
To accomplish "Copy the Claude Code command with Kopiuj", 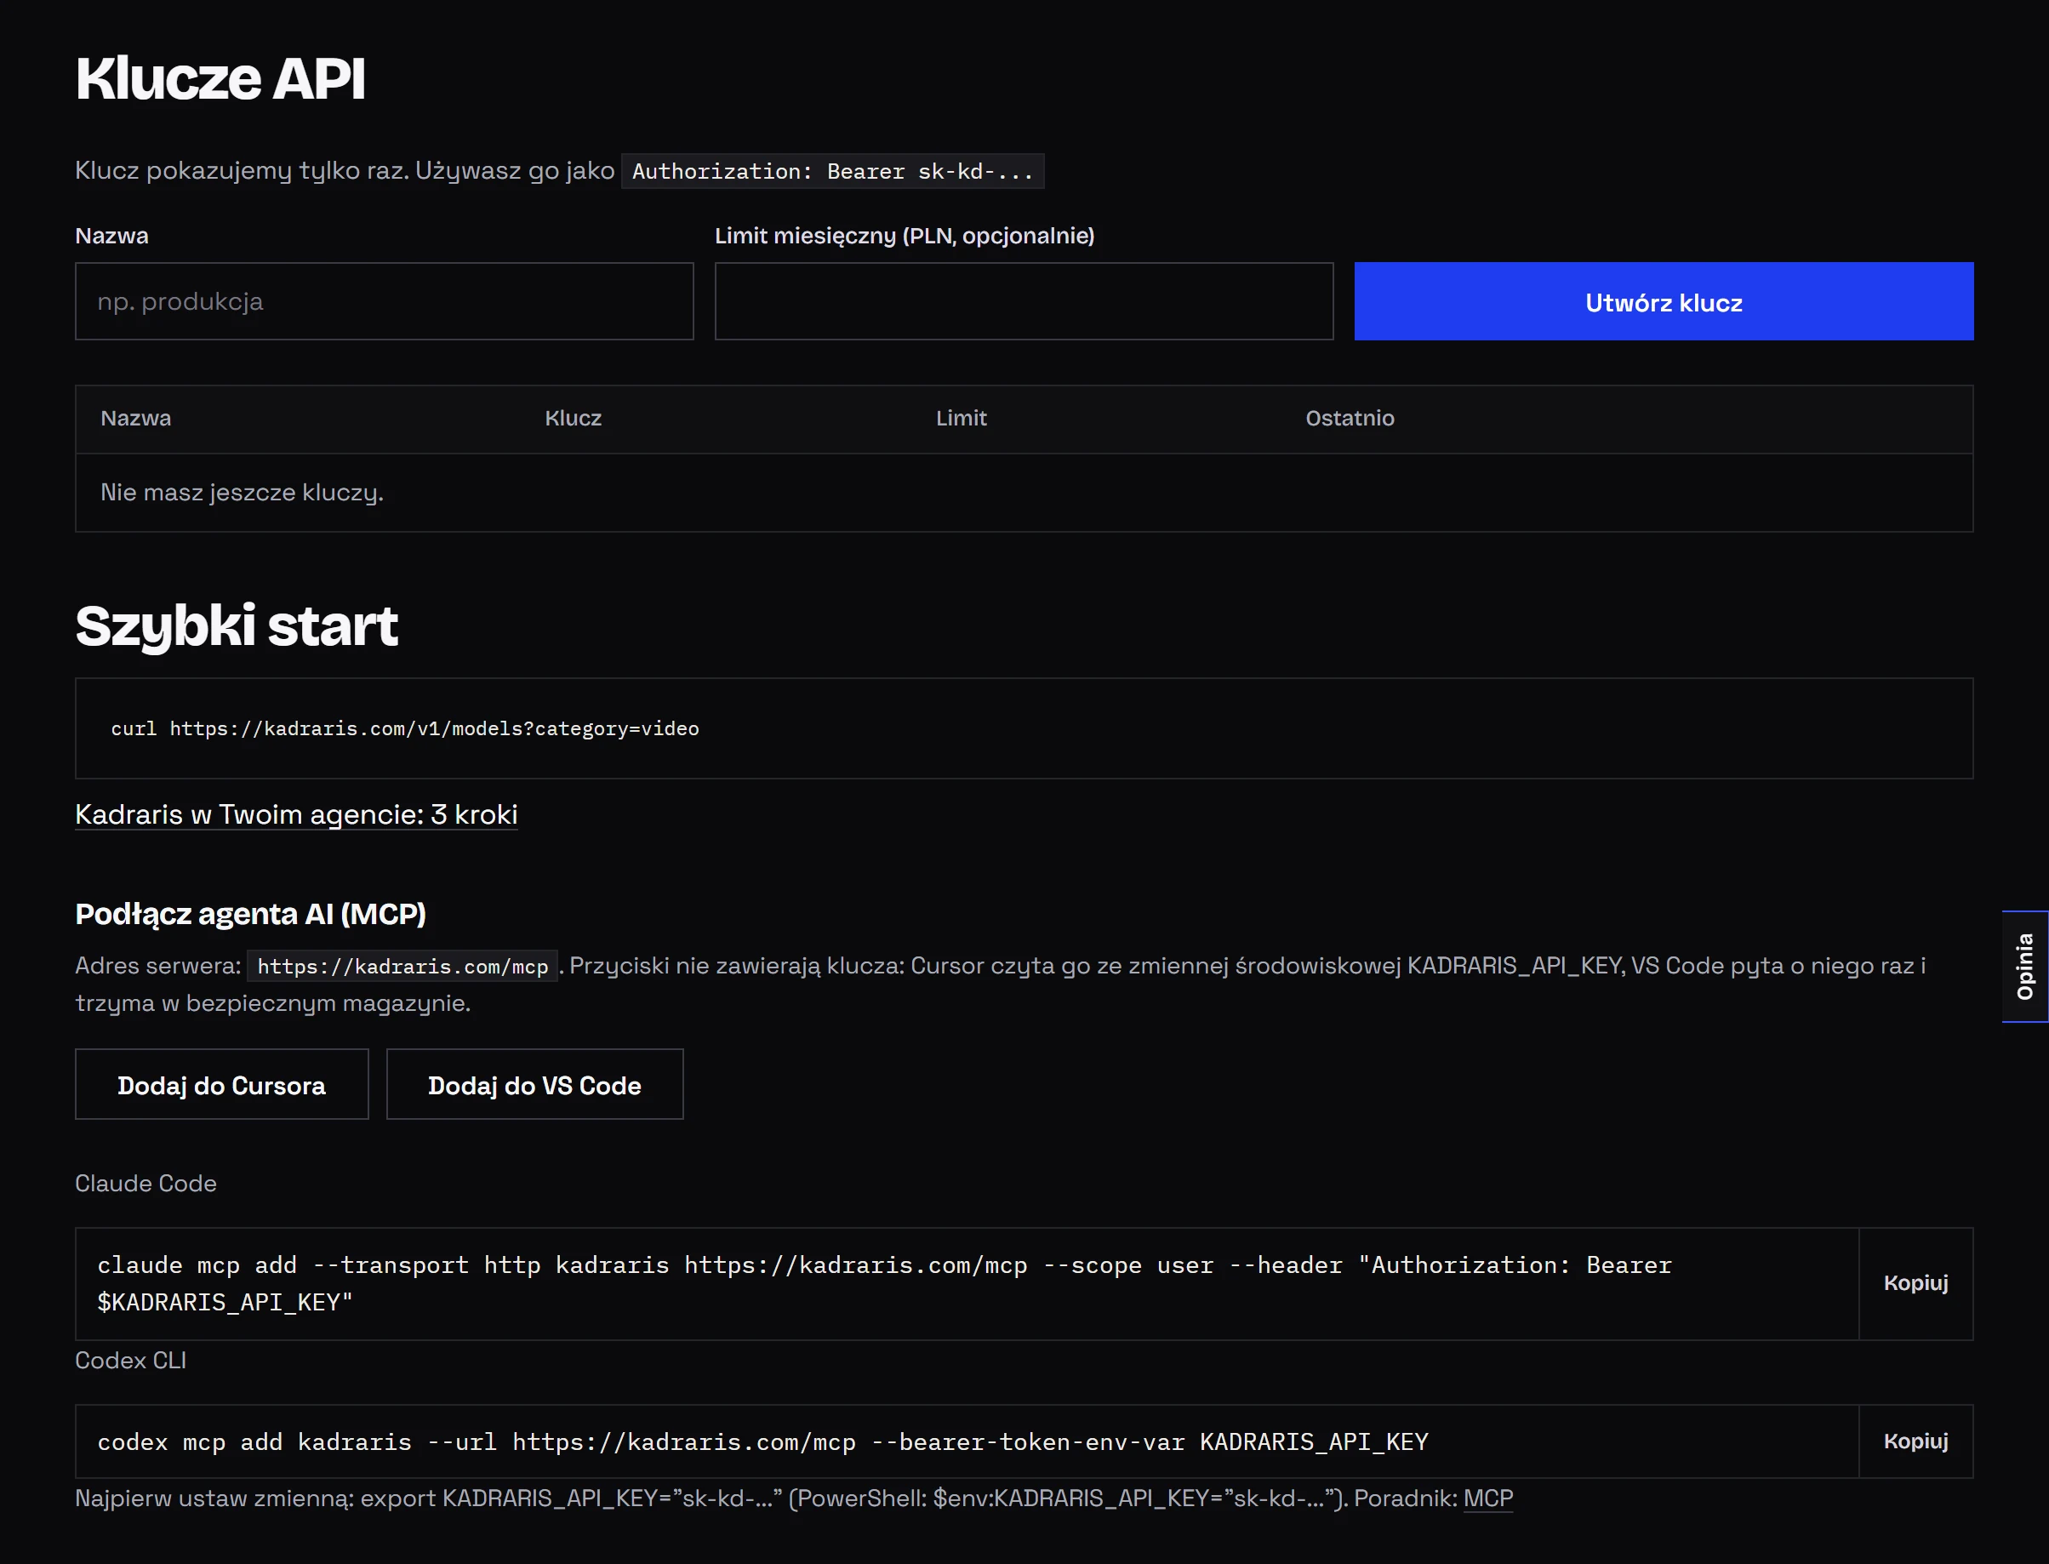I will [1915, 1283].
